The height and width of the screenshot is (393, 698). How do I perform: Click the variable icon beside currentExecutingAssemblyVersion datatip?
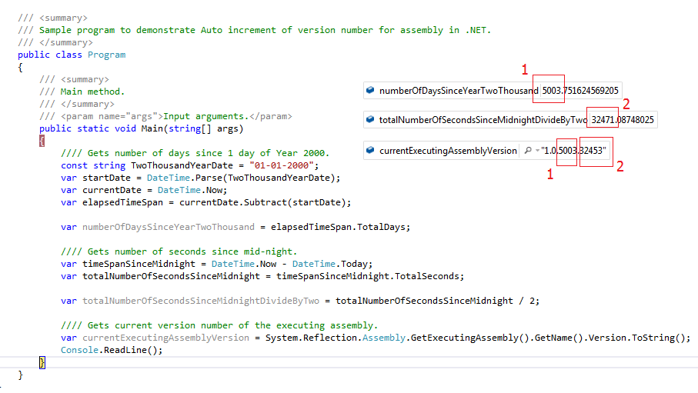pyautogui.click(x=370, y=151)
